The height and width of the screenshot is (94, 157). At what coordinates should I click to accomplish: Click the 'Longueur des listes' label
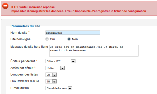pos(24,74)
